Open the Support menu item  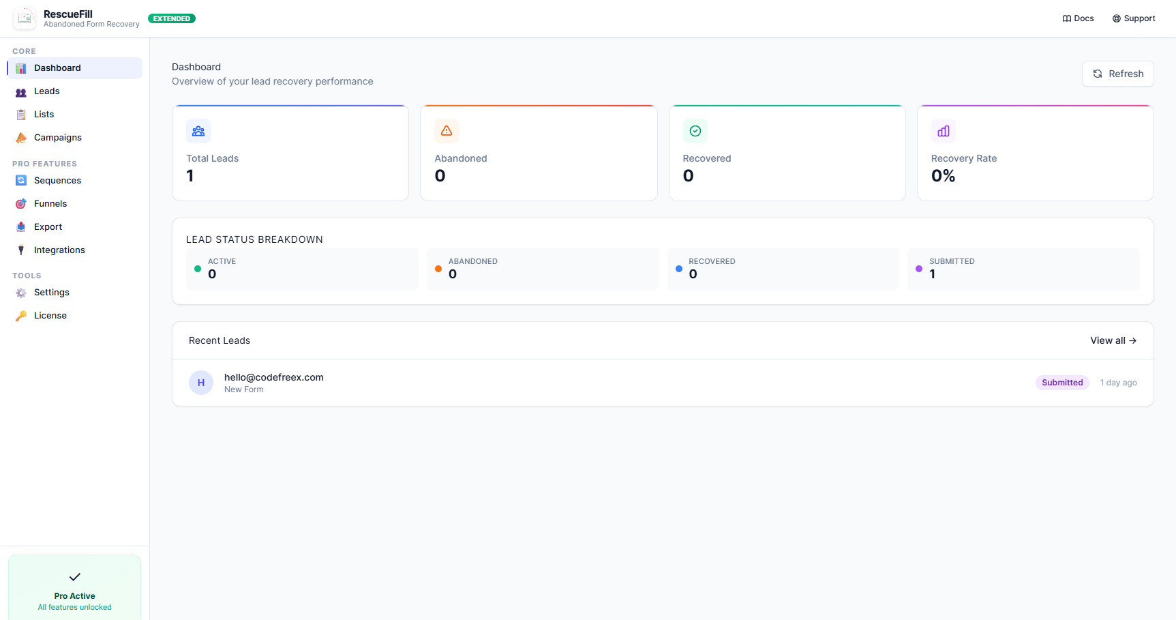point(1134,18)
